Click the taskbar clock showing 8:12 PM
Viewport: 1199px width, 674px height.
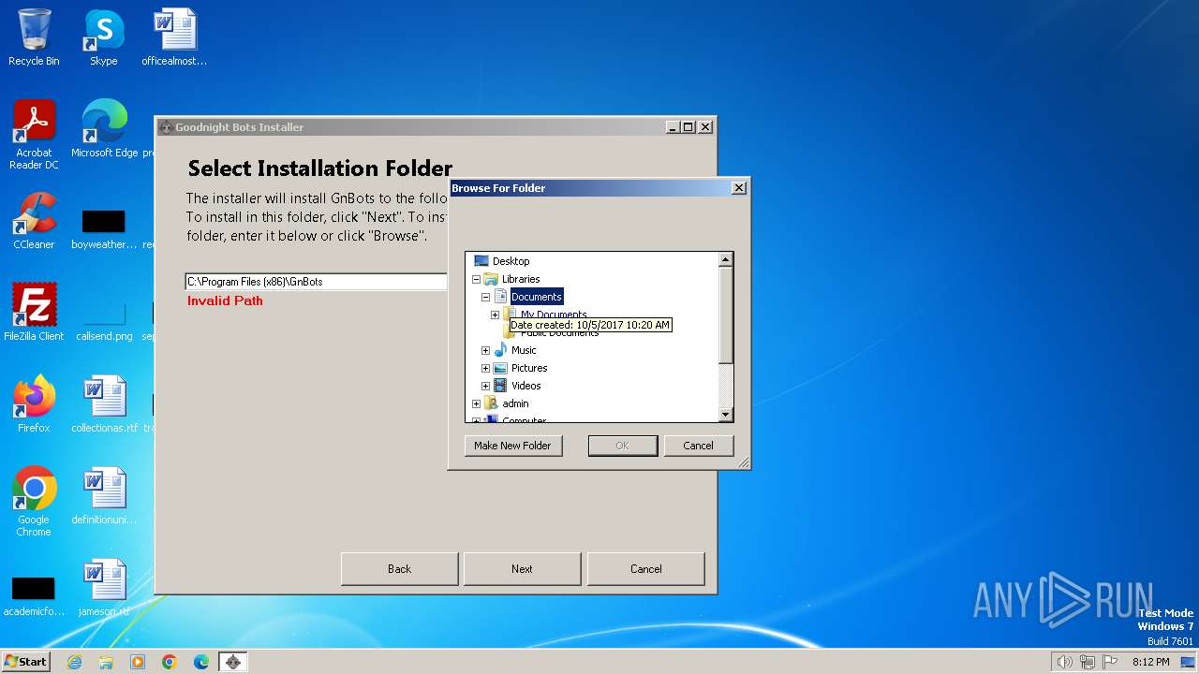tap(1150, 662)
